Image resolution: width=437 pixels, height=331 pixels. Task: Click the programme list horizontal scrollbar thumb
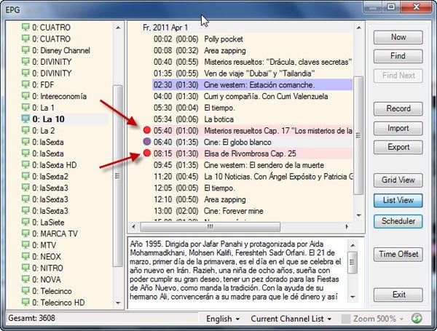tap(210, 226)
